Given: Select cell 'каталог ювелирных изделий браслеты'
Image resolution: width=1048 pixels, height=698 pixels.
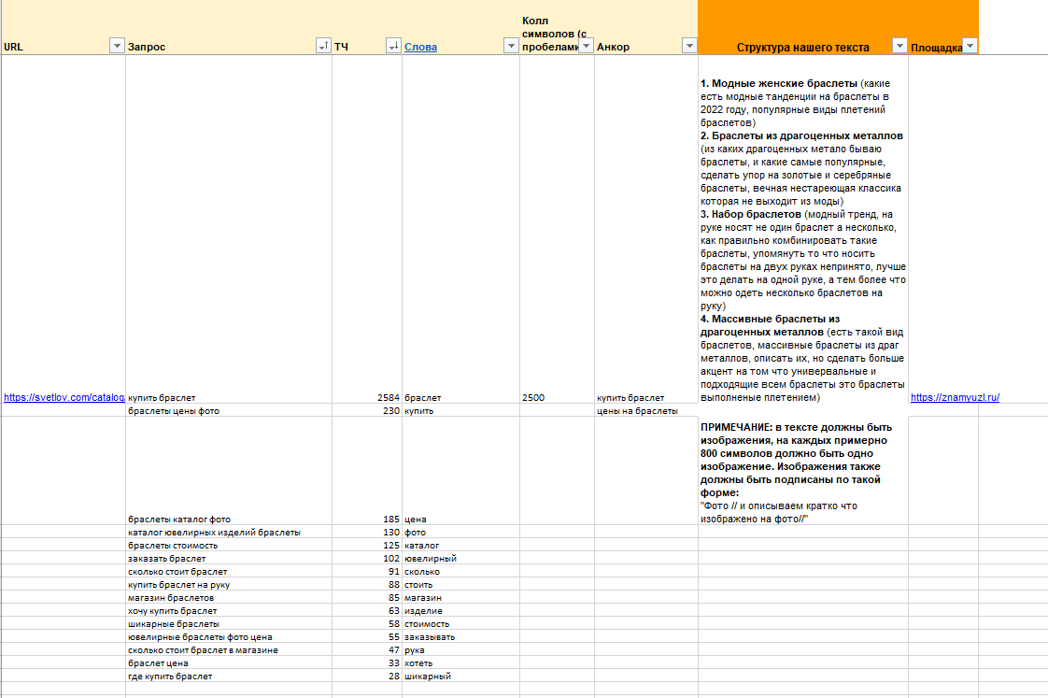Looking at the screenshot, I should (x=229, y=533).
